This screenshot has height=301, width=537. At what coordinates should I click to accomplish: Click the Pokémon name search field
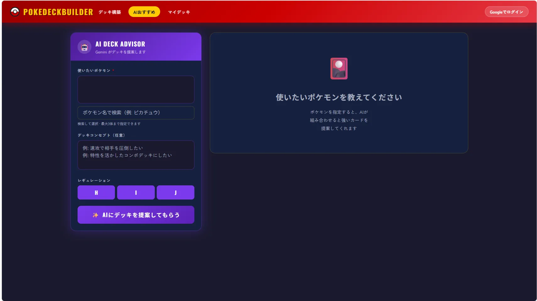point(136,113)
